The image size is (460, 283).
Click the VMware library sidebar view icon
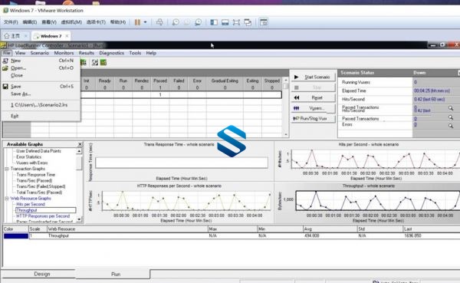pos(214,22)
